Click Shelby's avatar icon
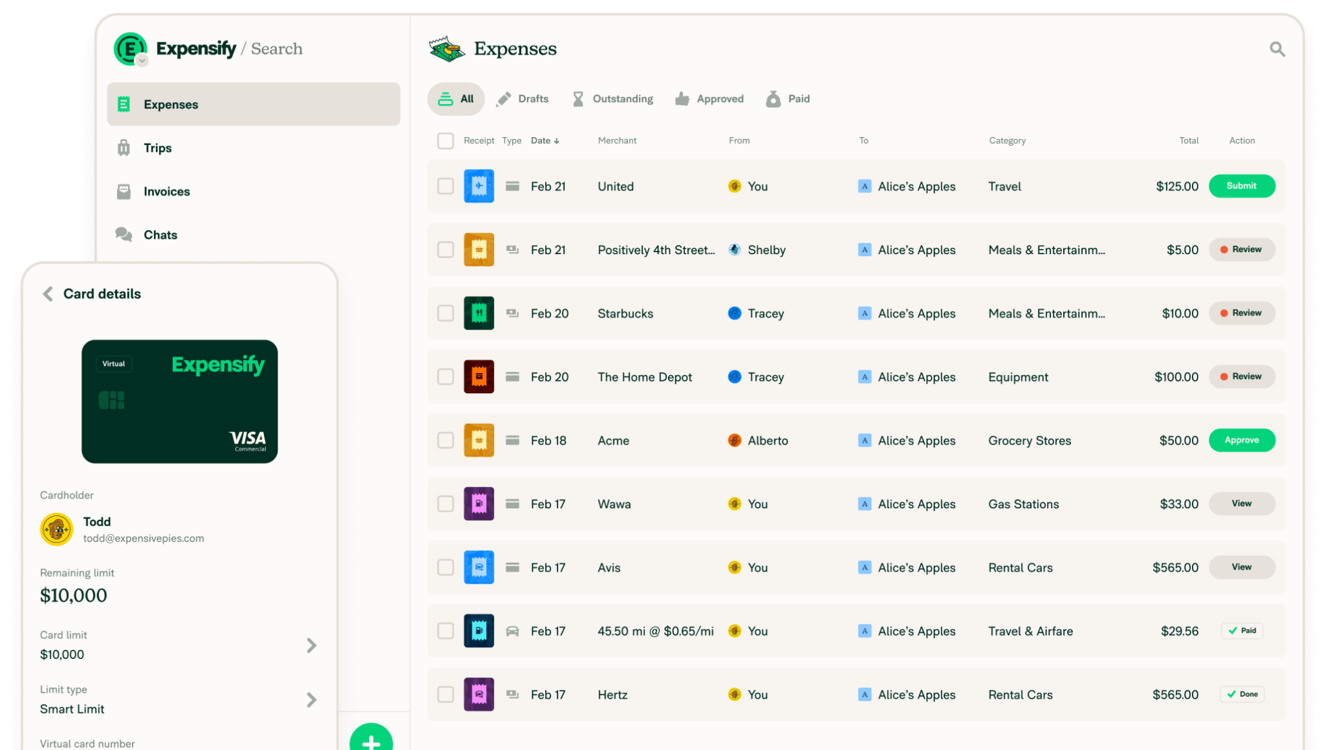 pyautogui.click(x=734, y=250)
